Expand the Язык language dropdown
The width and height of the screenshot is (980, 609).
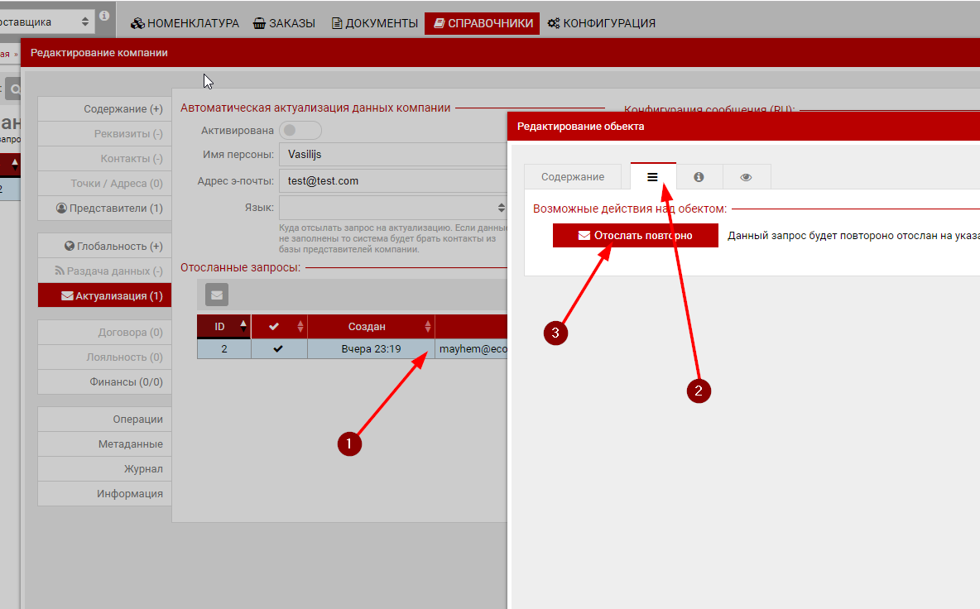(393, 207)
